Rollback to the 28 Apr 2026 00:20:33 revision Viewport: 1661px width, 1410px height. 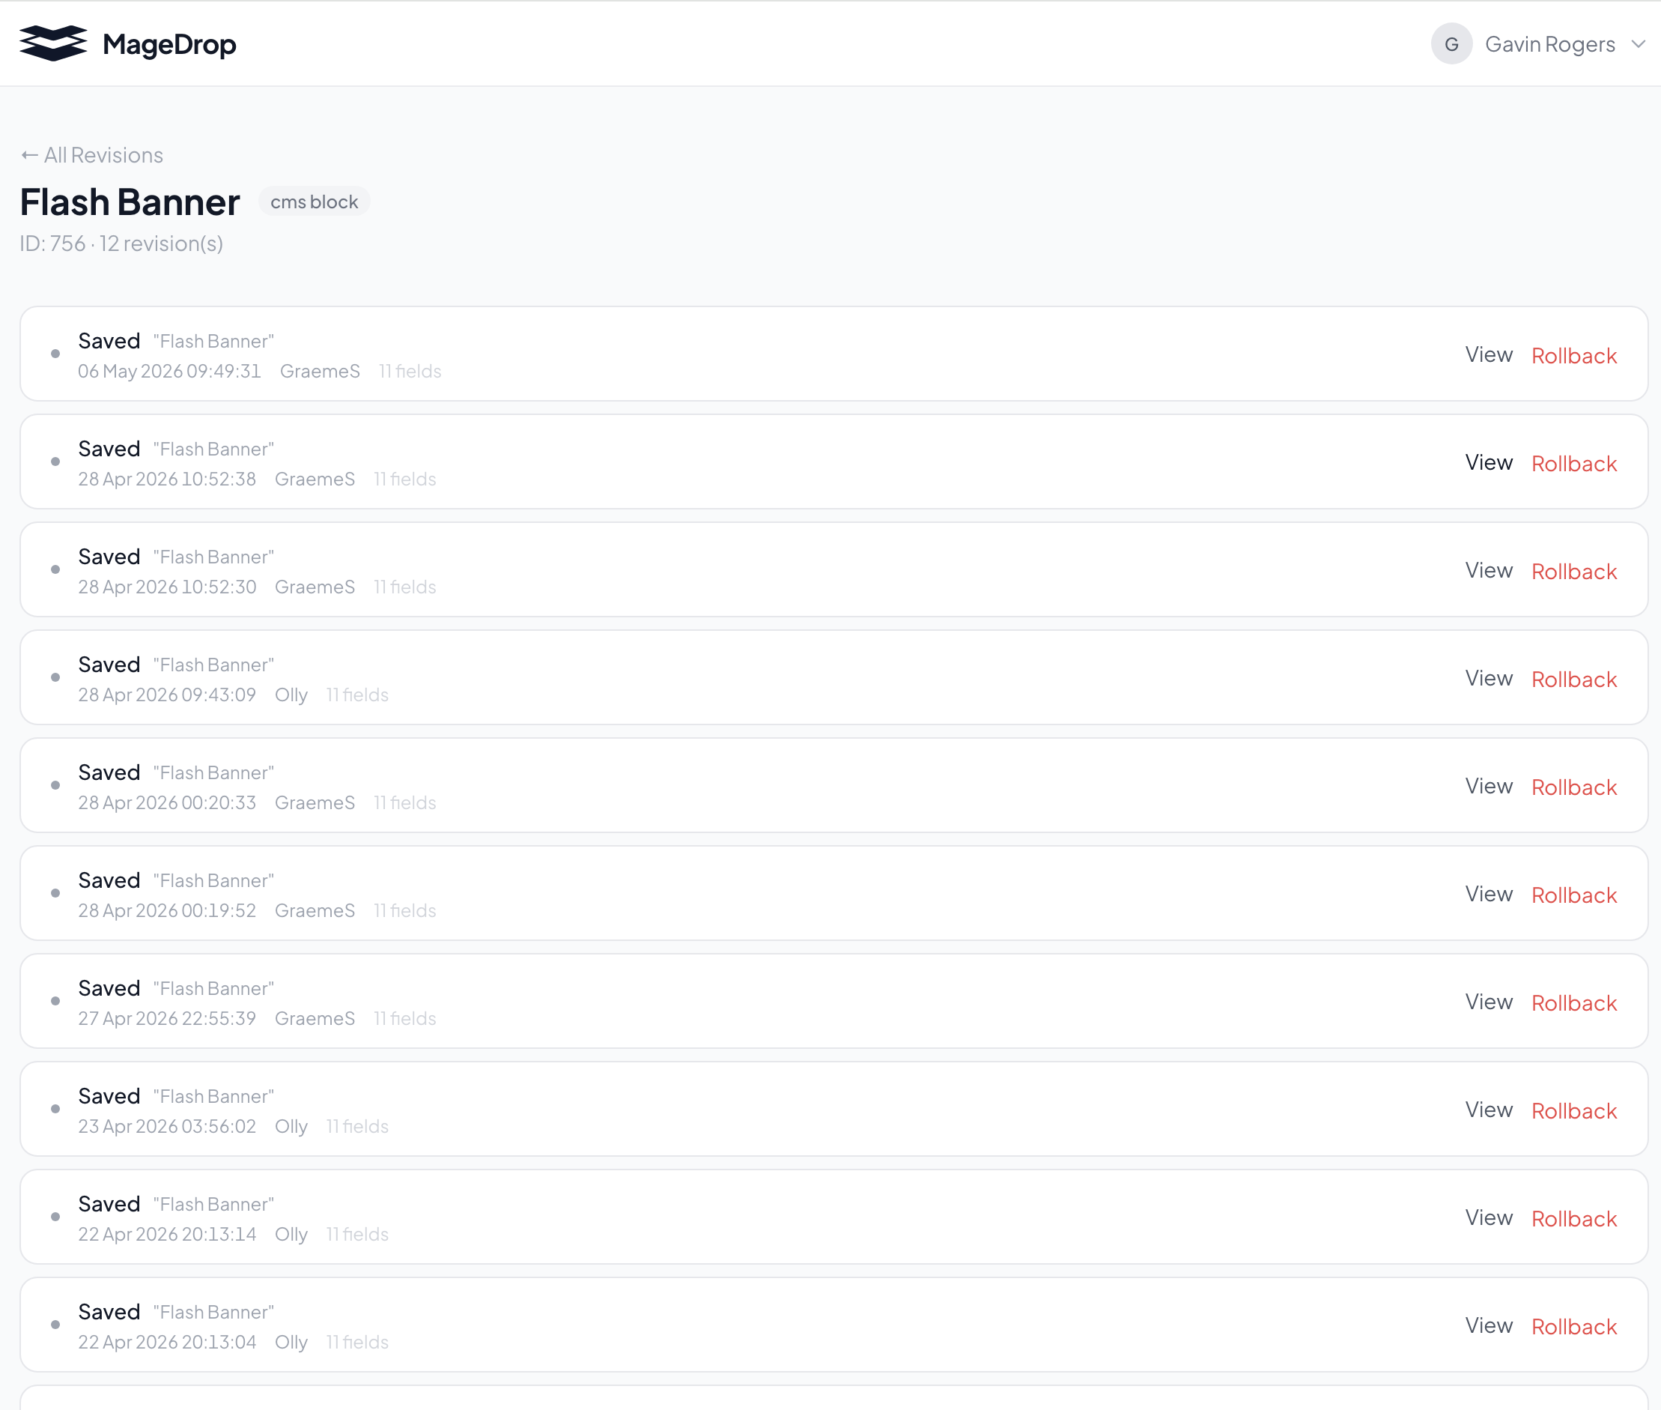(x=1573, y=787)
